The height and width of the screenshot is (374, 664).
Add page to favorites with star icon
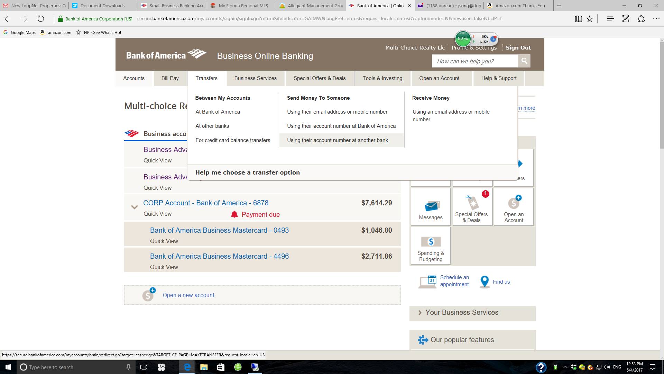click(x=590, y=19)
